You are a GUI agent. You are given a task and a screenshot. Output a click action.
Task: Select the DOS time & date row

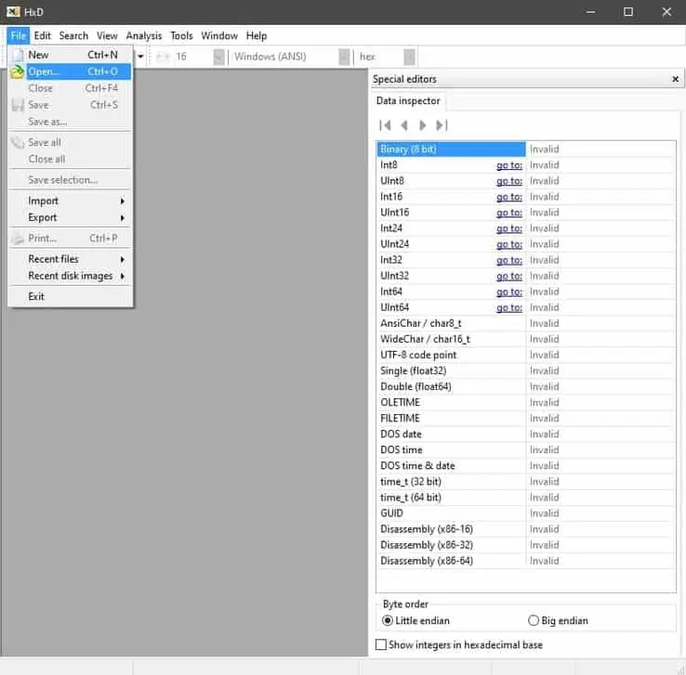tap(525, 466)
